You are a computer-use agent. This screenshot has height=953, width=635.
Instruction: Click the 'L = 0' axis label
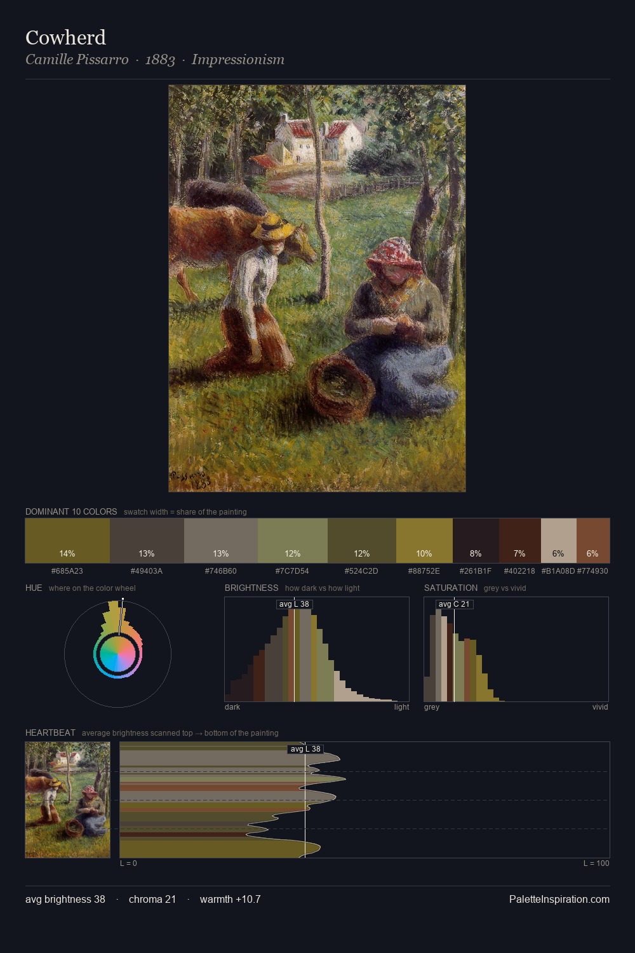pos(128,863)
